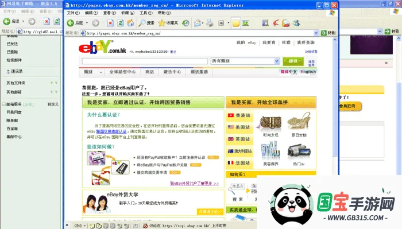The height and width of the screenshot is (229, 402).
Task: Click 我要卖 in eBay header
Action: 269,42
